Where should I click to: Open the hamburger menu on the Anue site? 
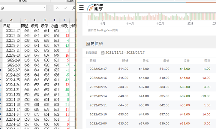click(x=81, y=7)
